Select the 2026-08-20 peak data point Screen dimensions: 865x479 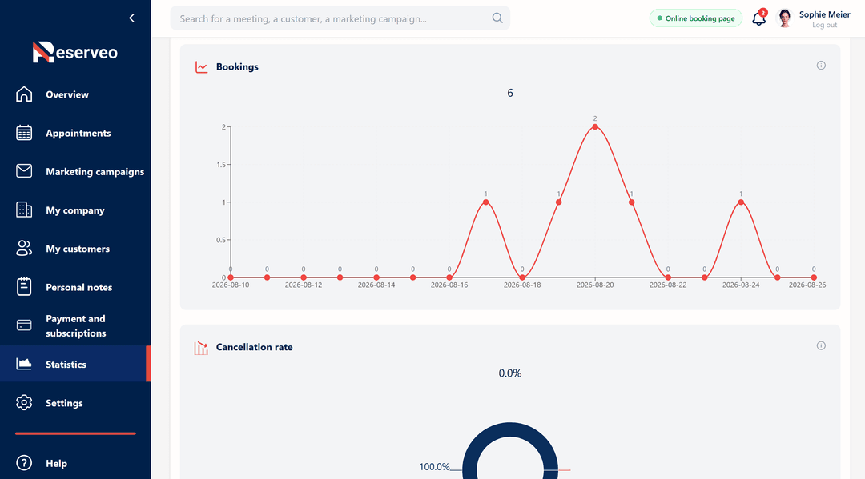pos(594,126)
